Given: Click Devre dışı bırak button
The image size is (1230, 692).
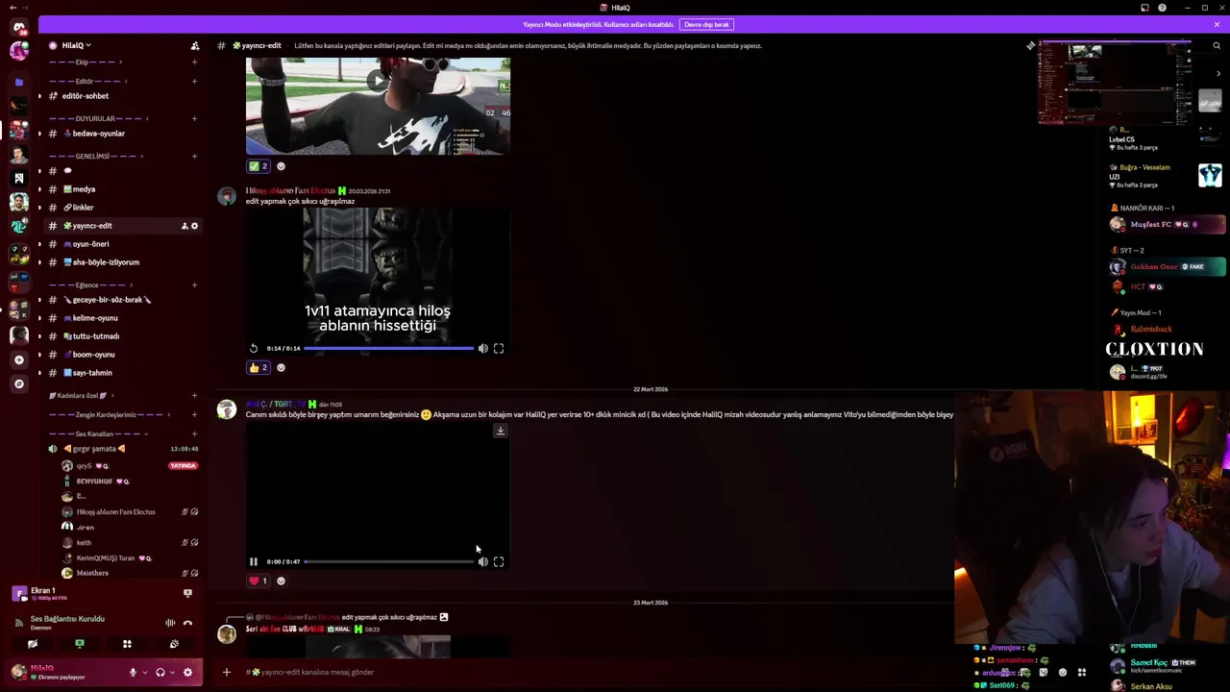Looking at the screenshot, I should pyautogui.click(x=707, y=24).
